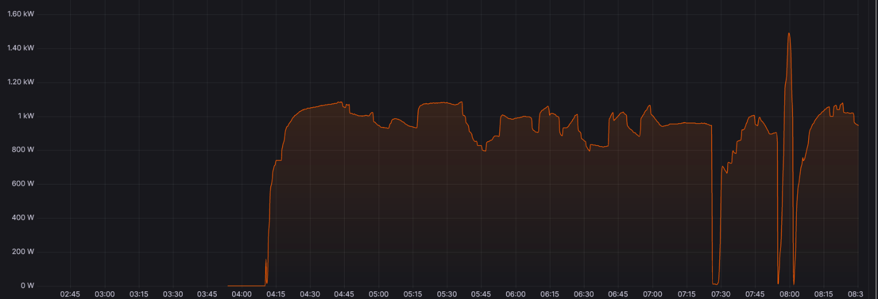Image resolution: width=878 pixels, height=299 pixels.
Task: Click the 08:00 time axis label
Action: coord(790,294)
